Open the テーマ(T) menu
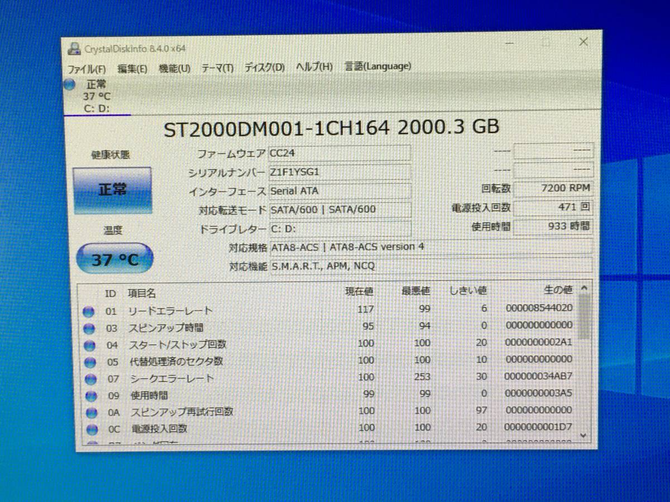 (217, 67)
